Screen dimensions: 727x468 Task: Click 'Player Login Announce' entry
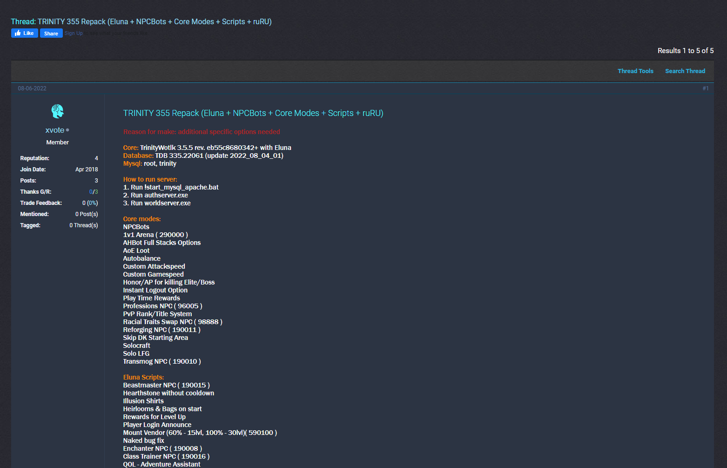(x=157, y=425)
